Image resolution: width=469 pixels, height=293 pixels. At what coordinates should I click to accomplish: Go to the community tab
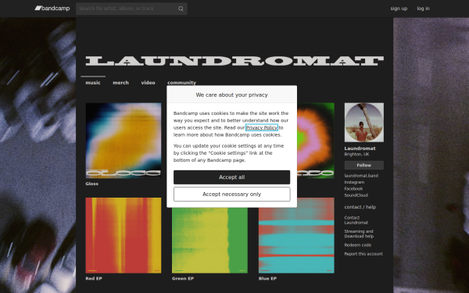point(181,83)
